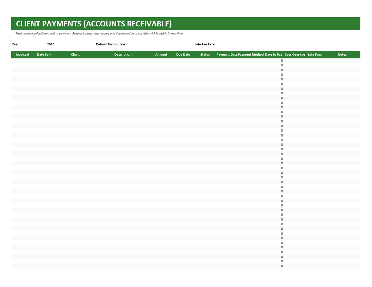Select the Invoice # column header
Image resolution: width=372 pixels, height=287 pixels.
tap(22, 55)
